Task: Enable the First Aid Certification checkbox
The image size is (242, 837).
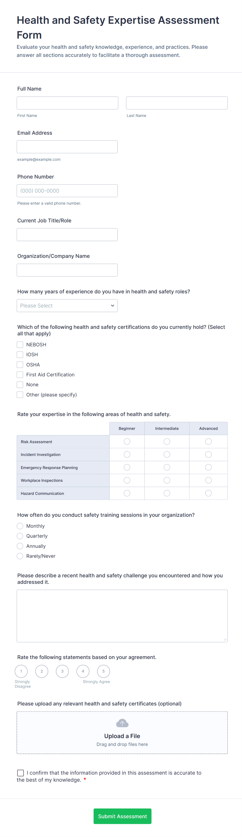Action: (20, 375)
